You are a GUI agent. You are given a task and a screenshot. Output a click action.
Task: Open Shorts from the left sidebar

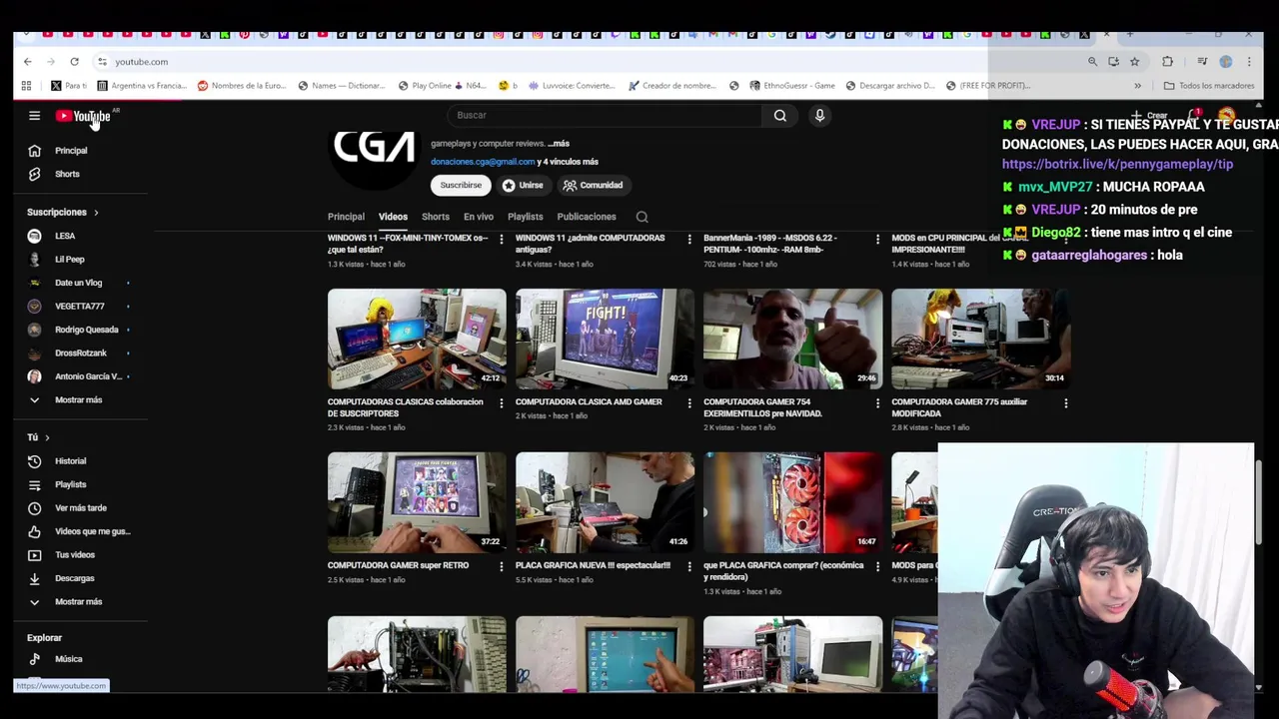click(67, 174)
